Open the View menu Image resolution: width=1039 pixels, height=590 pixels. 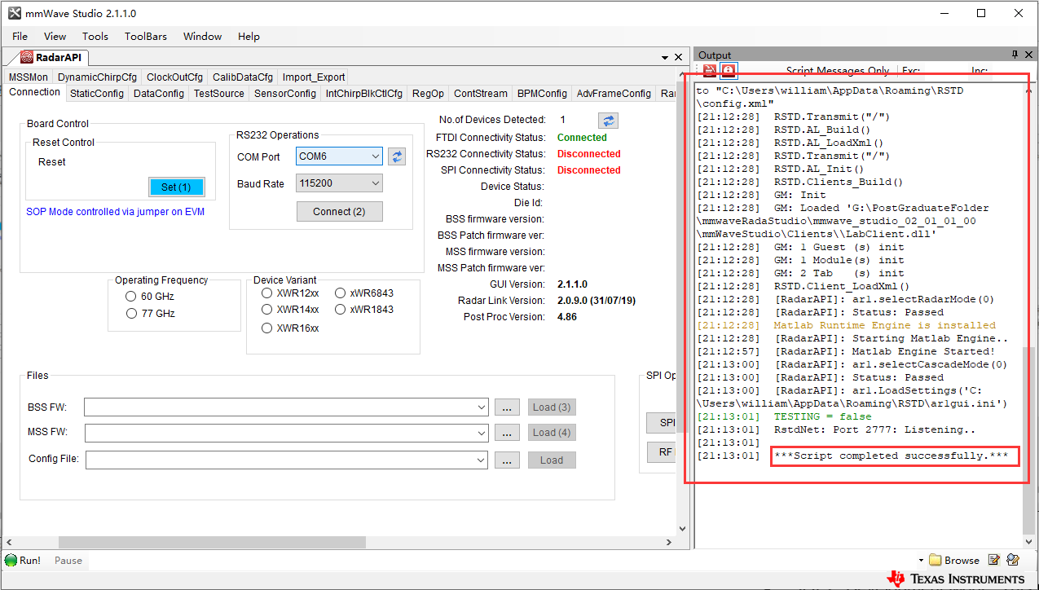55,36
